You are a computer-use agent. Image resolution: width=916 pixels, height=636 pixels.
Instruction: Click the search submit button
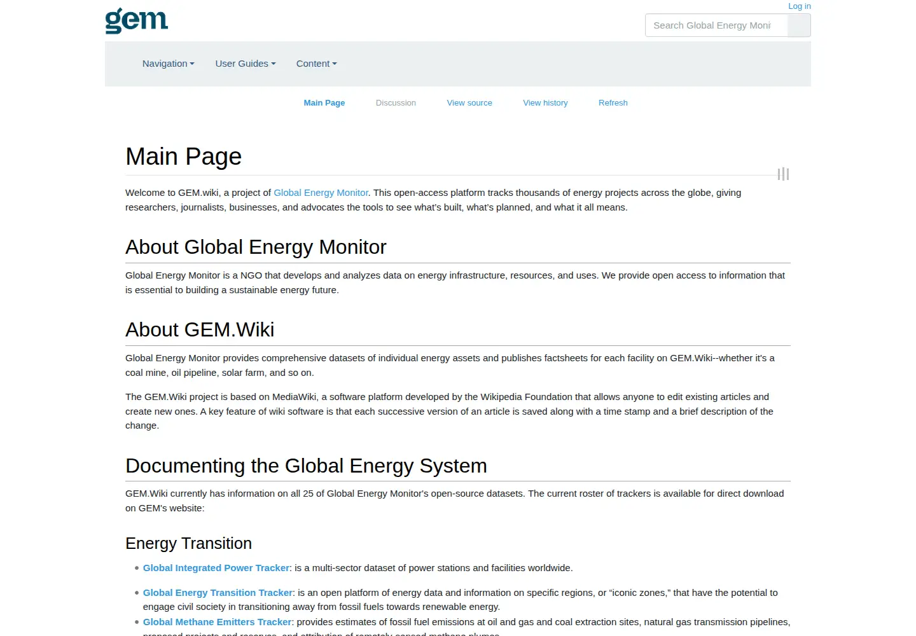point(799,25)
